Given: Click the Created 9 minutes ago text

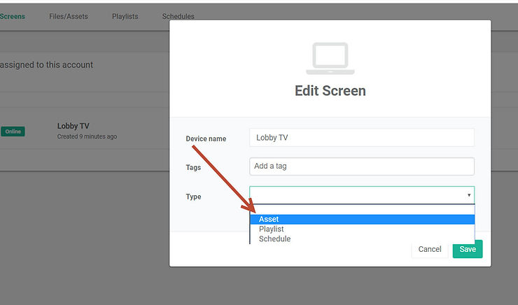Looking at the screenshot, I should (x=87, y=136).
